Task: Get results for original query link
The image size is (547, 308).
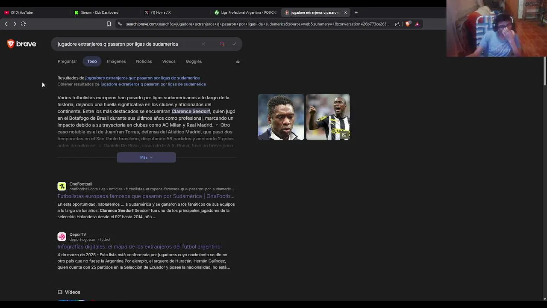Action: pos(153,84)
